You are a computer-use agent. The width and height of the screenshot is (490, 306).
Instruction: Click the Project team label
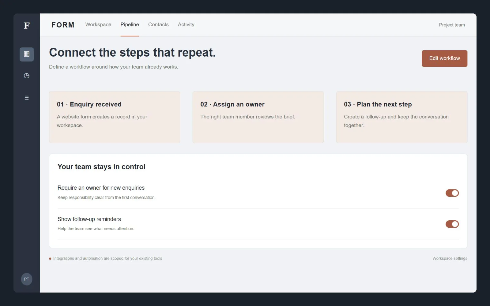(452, 25)
